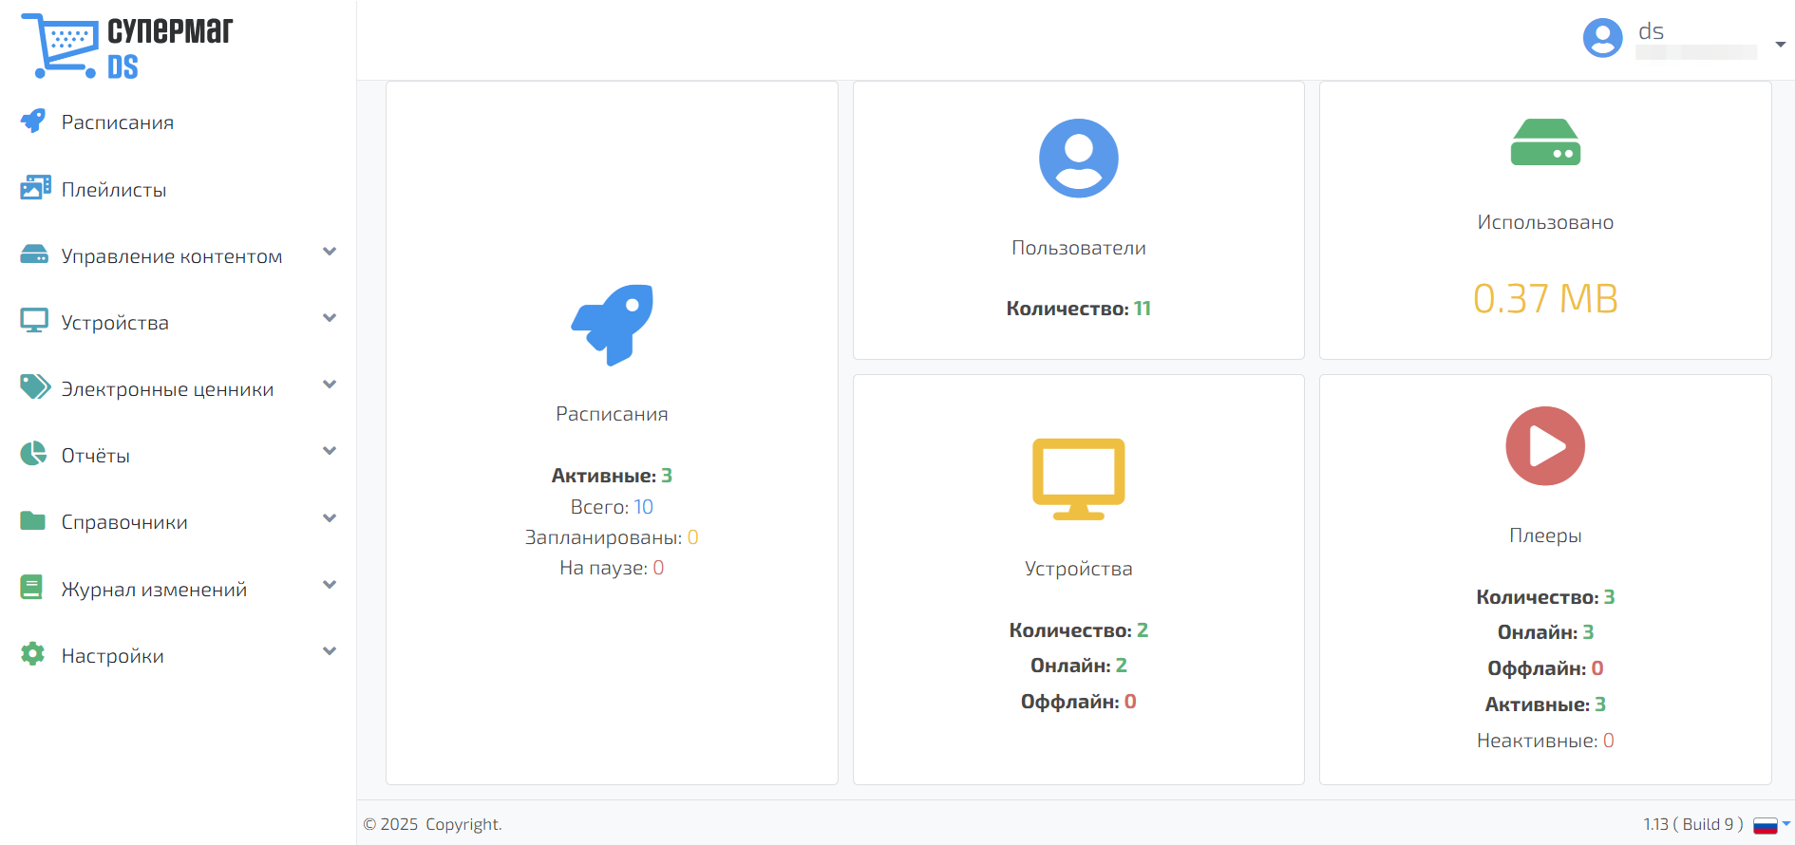Image resolution: width=1795 pixels, height=845 pixels.
Task: Select Справочники menu item
Action: [124, 522]
